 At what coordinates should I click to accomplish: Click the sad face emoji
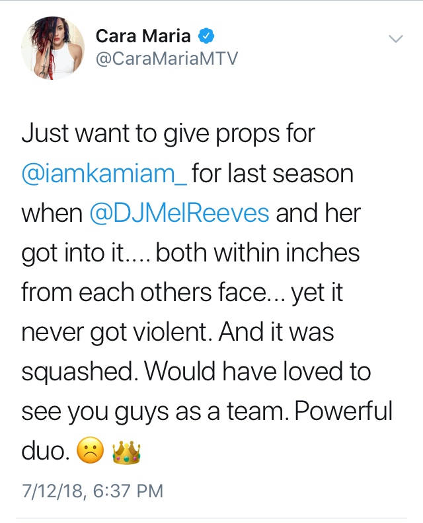click(x=90, y=450)
